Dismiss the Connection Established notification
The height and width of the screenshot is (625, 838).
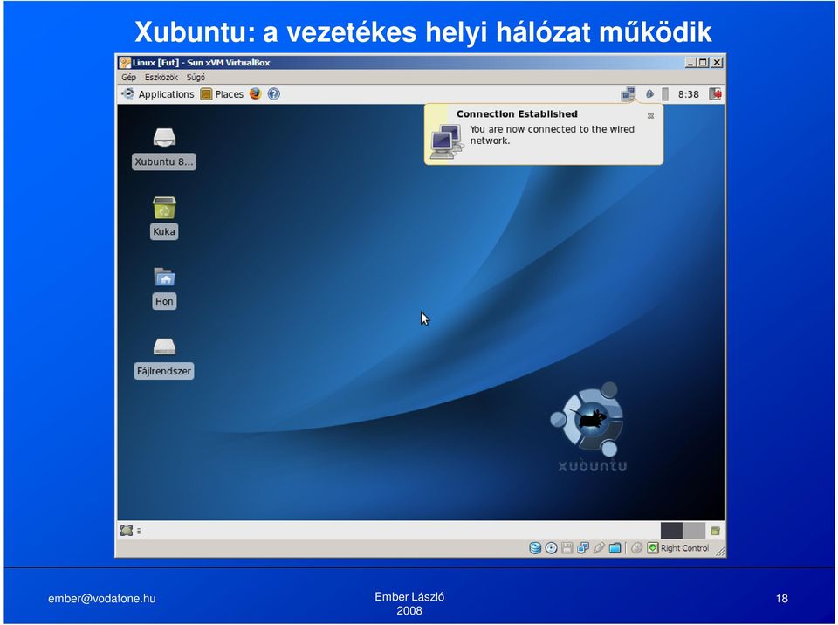pyautogui.click(x=650, y=115)
